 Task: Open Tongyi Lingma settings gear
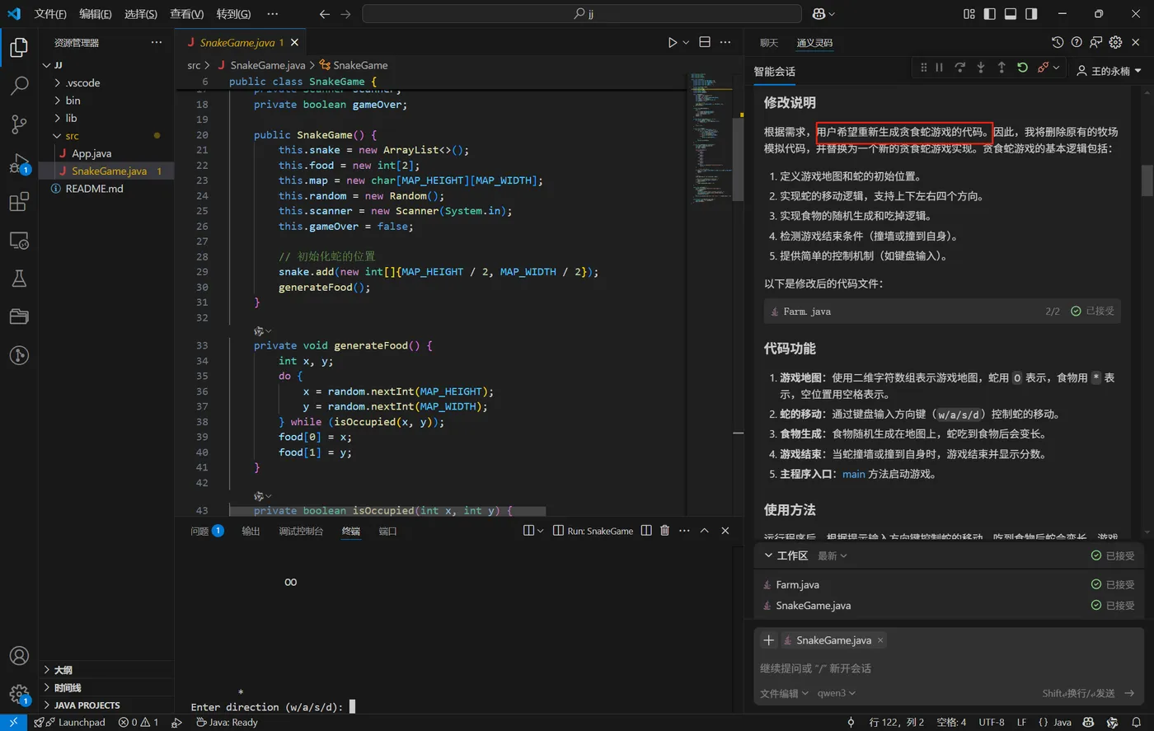[x=1116, y=42]
